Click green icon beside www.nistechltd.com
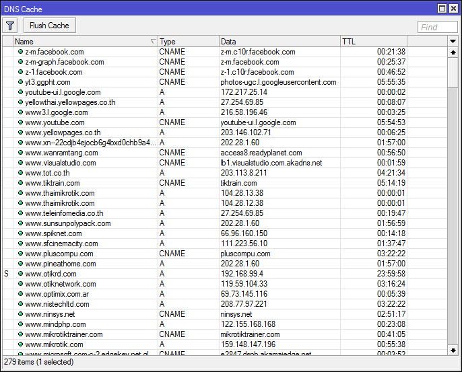 tap(20, 304)
